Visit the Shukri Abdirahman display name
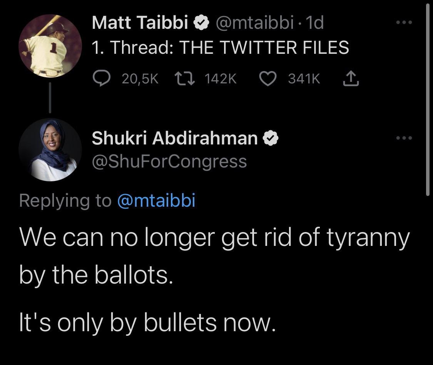Image resolution: width=433 pixels, height=365 pixels. point(175,139)
